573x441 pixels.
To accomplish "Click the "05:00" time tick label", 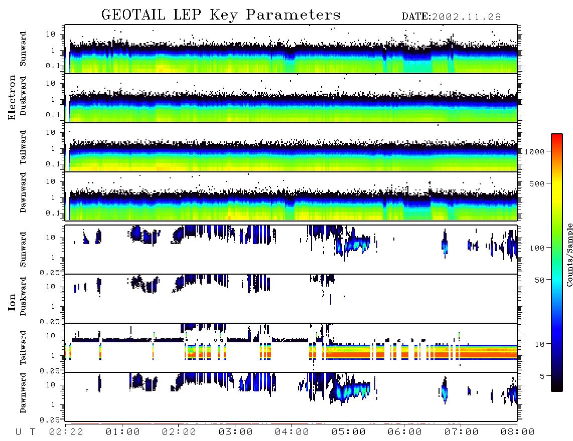I will pos(348,432).
